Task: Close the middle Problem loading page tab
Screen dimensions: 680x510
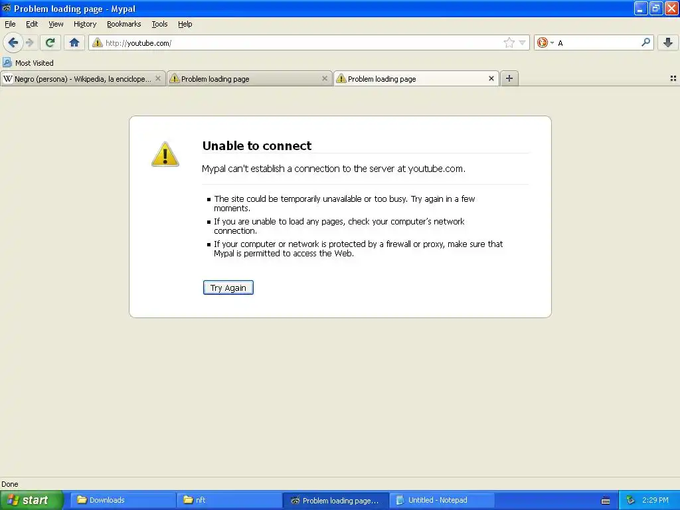Action: click(324, 78)
